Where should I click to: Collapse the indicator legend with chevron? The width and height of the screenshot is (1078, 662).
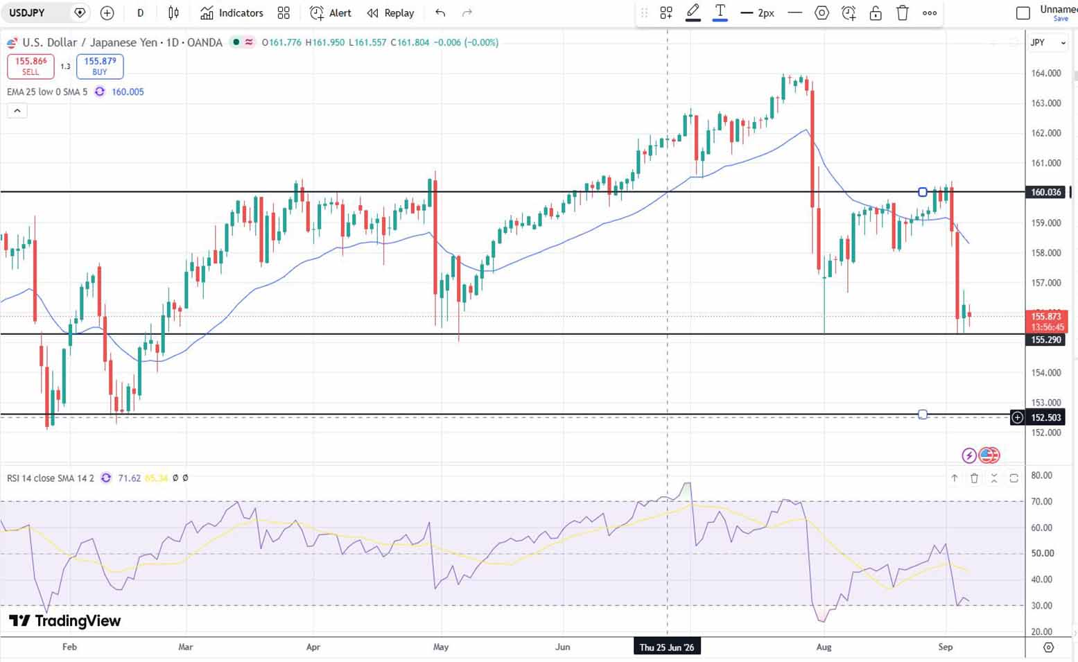pyautogui.click(x=17, y=110)
